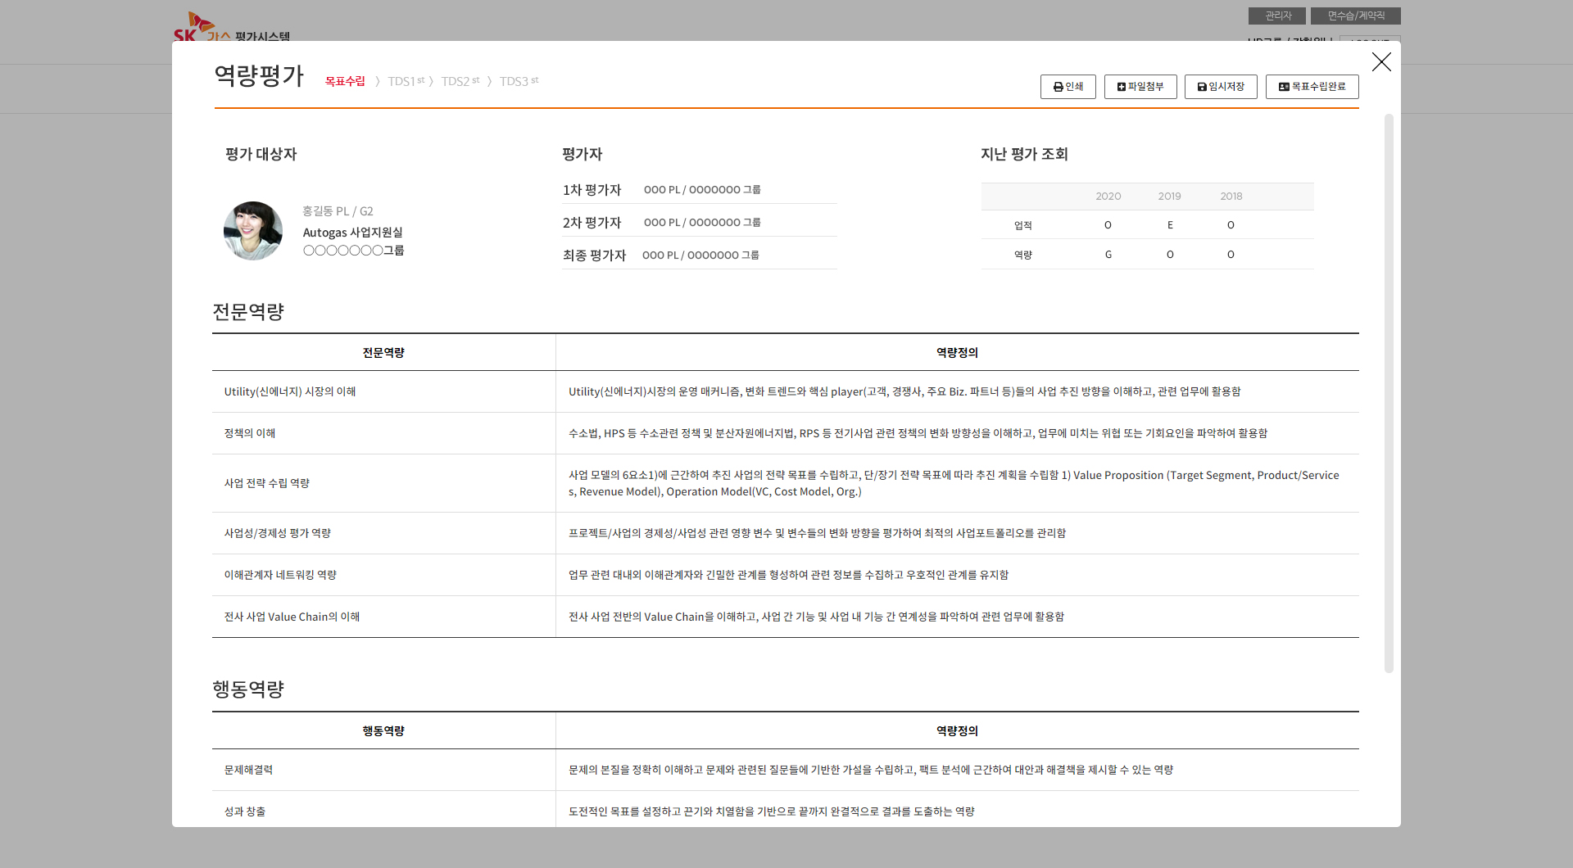1573x868 pixels.
Task: Click the 최종 평가자 row
Action: (x=699, y=255)
